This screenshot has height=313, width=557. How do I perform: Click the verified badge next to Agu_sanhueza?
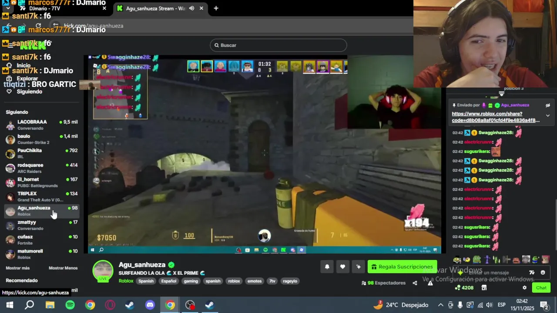tap(171, 265)
